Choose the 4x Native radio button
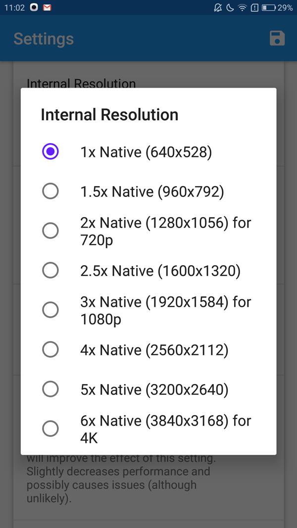 tap(50, 349)
